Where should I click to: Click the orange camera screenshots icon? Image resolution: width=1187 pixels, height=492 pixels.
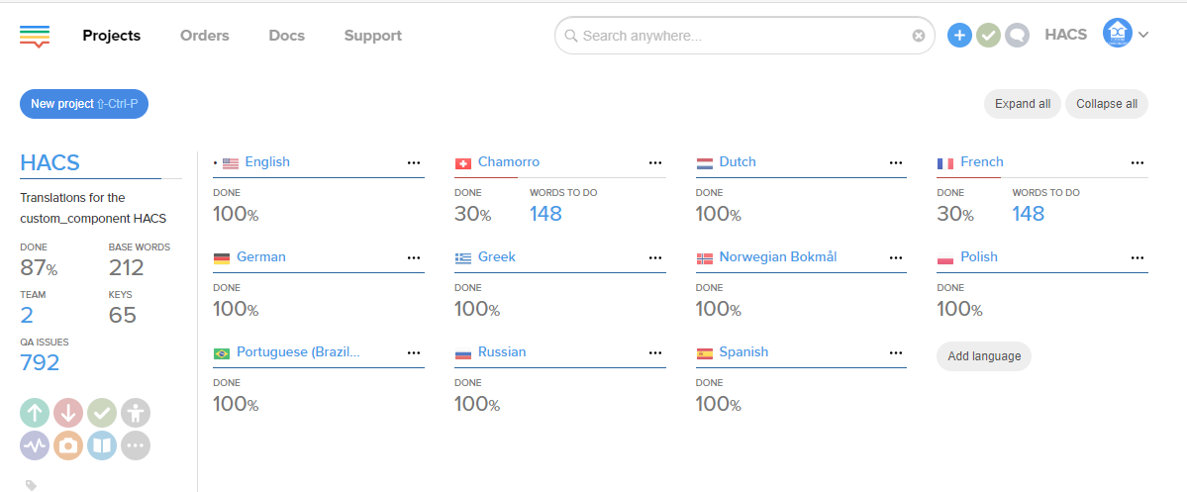pos(68,445)
